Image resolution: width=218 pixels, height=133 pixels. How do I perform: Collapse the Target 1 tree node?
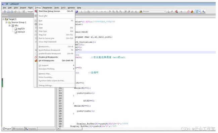tap(3, 19)
